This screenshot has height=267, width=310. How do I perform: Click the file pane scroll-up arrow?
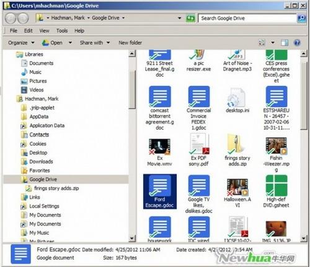(303, 54)
